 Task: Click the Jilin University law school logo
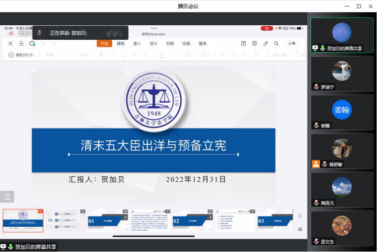[154, 100]
